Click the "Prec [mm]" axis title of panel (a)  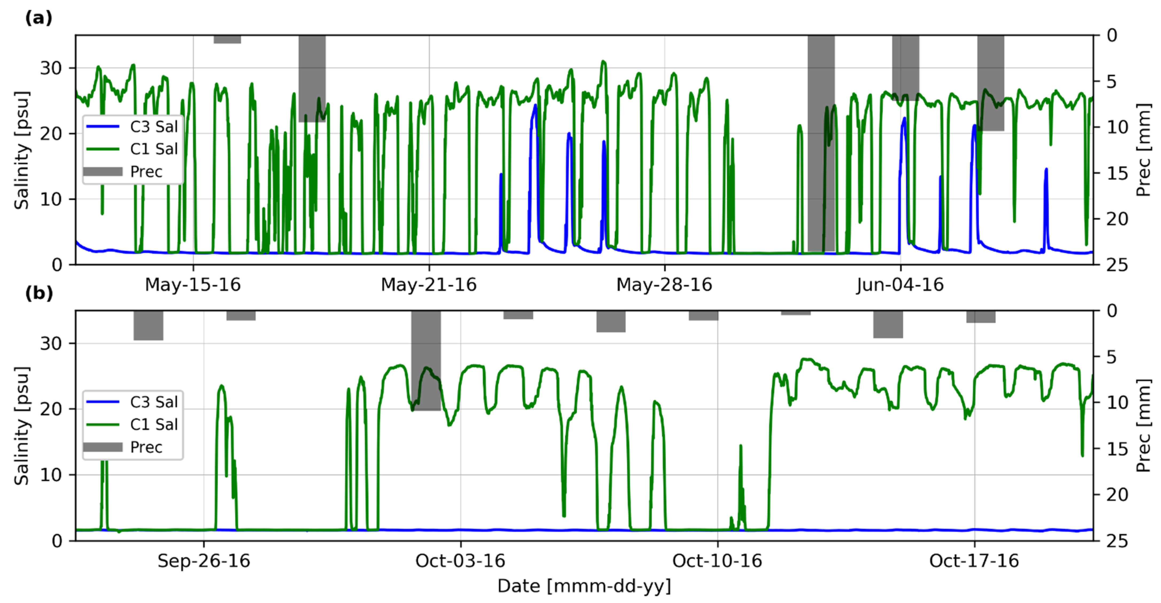coord(1143,150)
